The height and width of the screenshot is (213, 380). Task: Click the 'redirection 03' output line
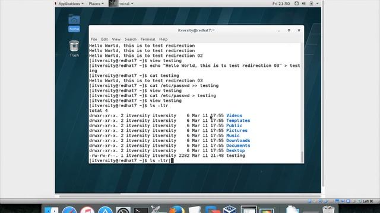146,80
